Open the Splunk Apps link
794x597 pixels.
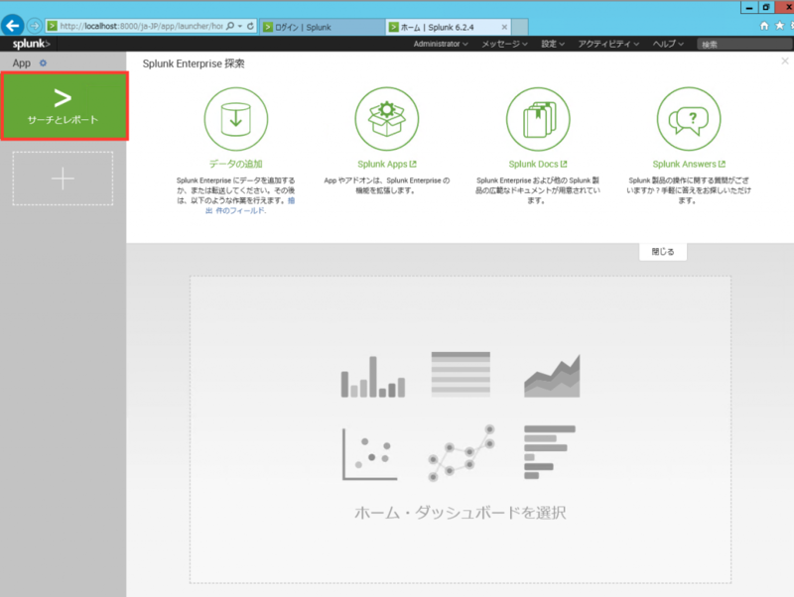(x=387, y=164)
